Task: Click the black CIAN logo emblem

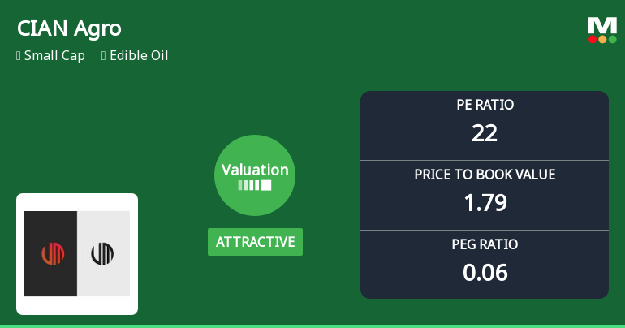Action: pyautogui.click(x=102, y=254)
